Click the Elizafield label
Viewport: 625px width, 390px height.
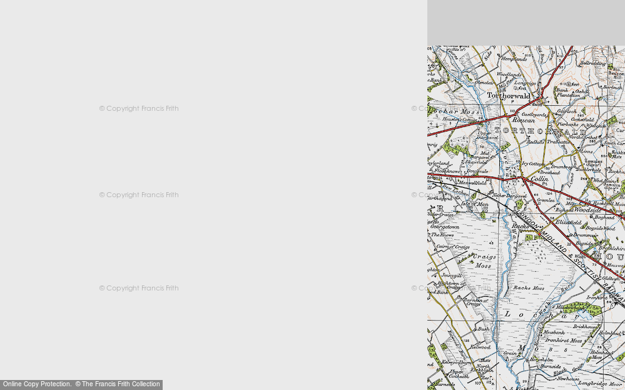pyautogui.click(x=569, y=222)
